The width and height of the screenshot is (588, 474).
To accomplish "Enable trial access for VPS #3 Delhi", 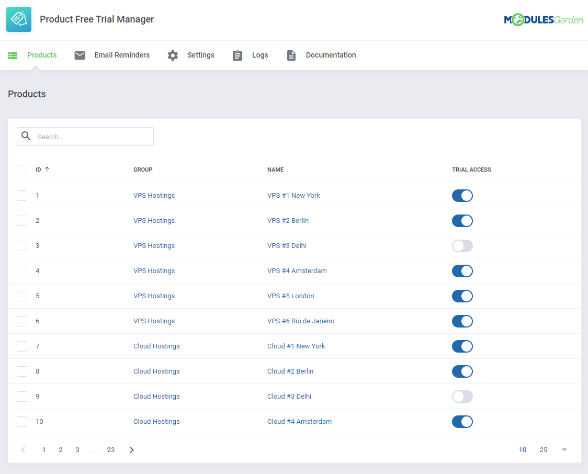I will click(462, 245).
